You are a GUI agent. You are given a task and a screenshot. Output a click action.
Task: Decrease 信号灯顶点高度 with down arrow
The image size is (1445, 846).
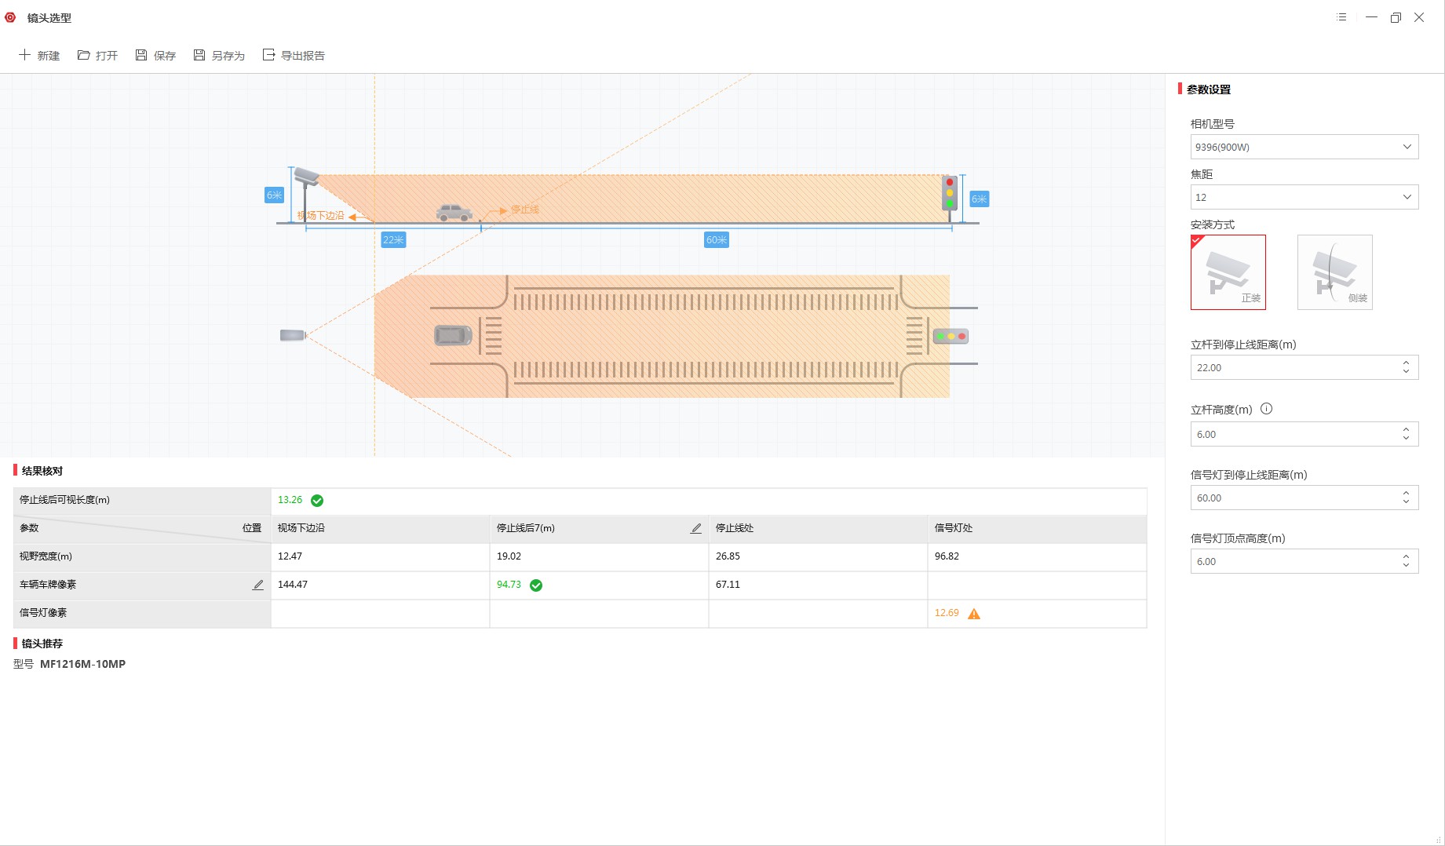coord(1406,566)
